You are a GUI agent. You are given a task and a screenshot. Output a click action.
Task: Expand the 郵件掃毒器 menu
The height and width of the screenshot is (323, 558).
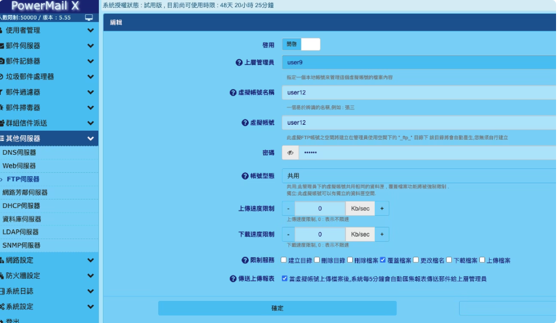click(x=49, y=108)
